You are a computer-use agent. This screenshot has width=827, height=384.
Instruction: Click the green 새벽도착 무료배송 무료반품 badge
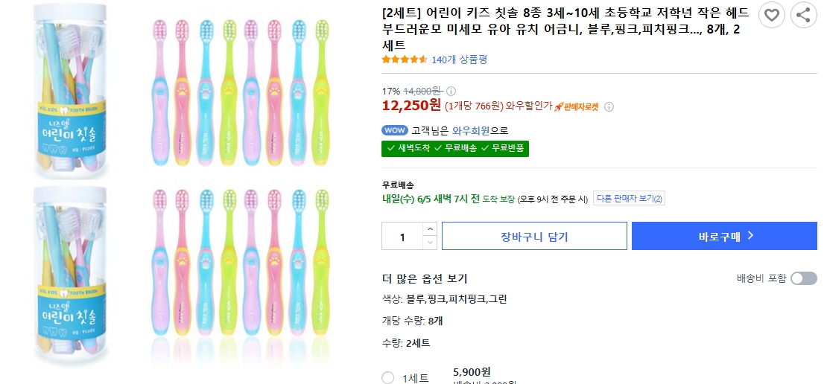point(454,148)
